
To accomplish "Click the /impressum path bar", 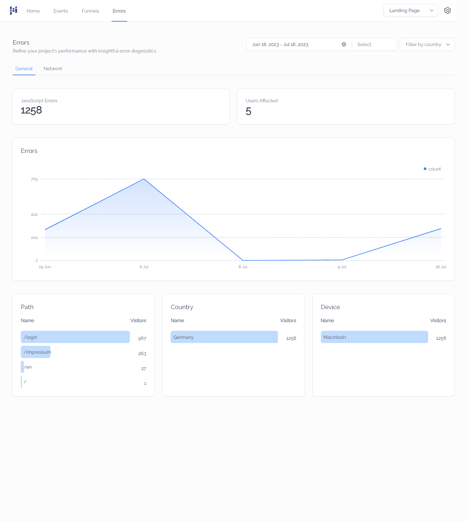I will tap(36, 352).
